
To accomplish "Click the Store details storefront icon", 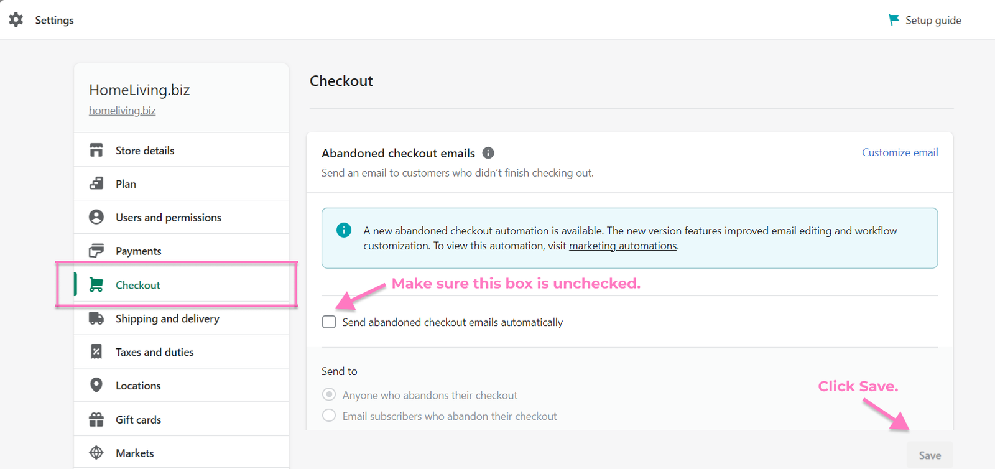I will (96, 151).
